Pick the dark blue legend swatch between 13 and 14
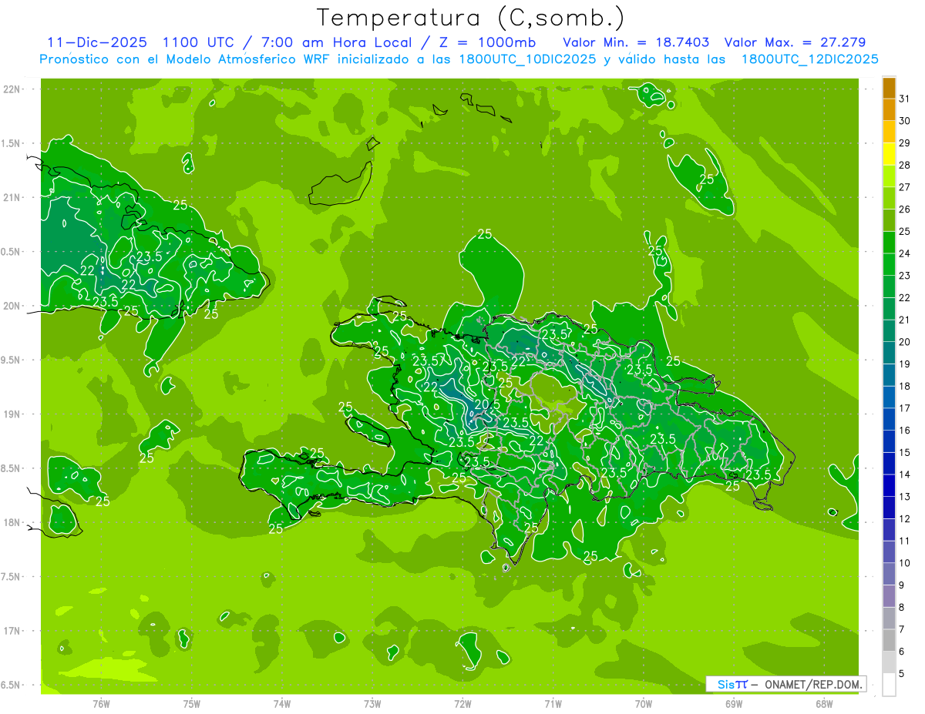 889,486
